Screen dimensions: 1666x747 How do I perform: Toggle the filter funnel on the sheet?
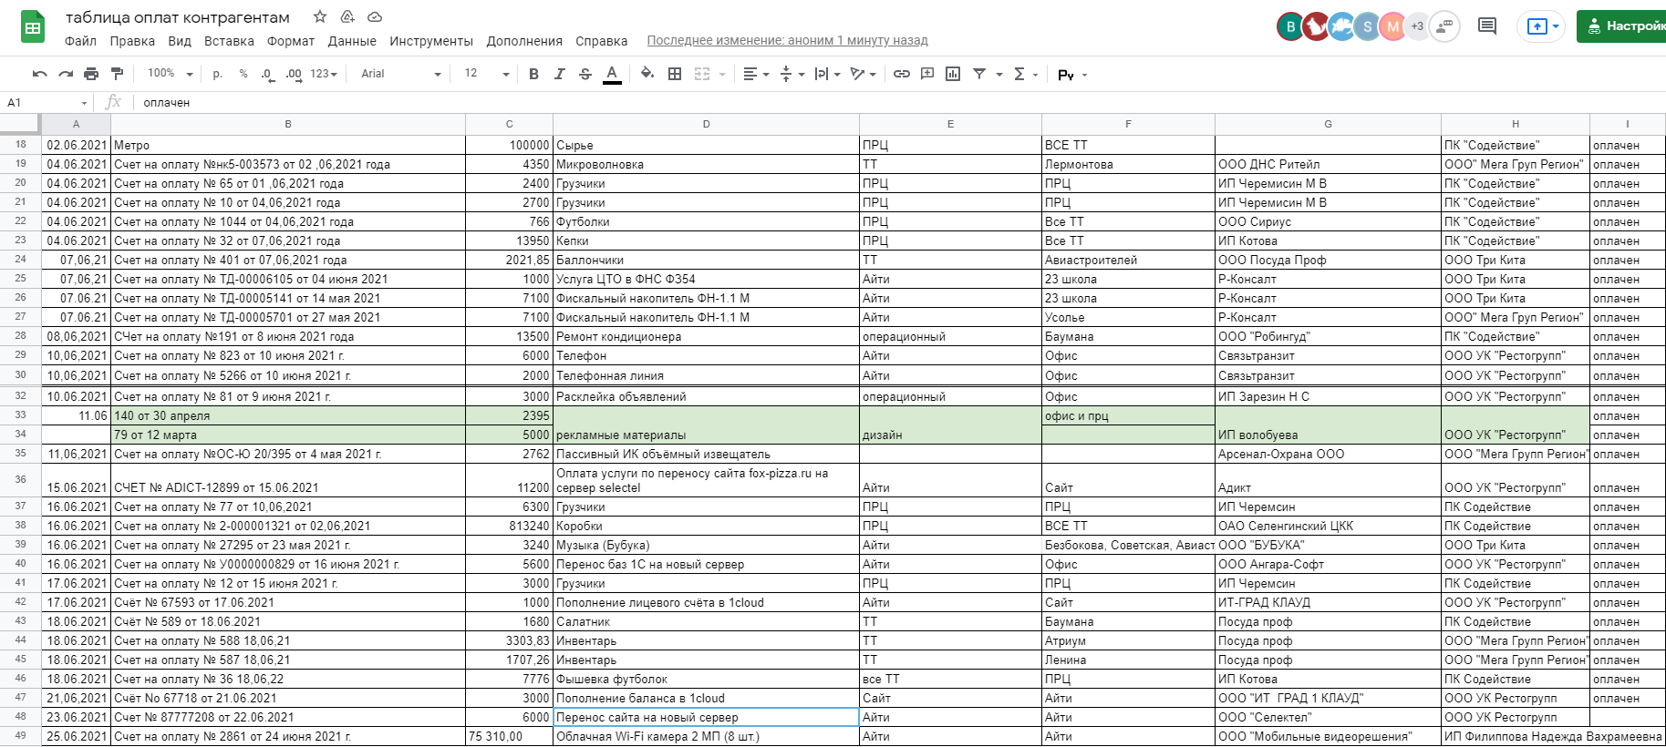click(x=979, y=74)
